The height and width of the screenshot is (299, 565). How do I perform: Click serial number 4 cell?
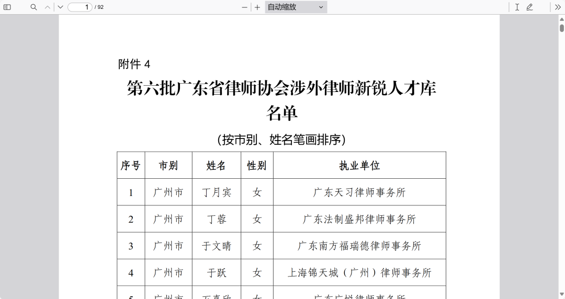point(131,273)
